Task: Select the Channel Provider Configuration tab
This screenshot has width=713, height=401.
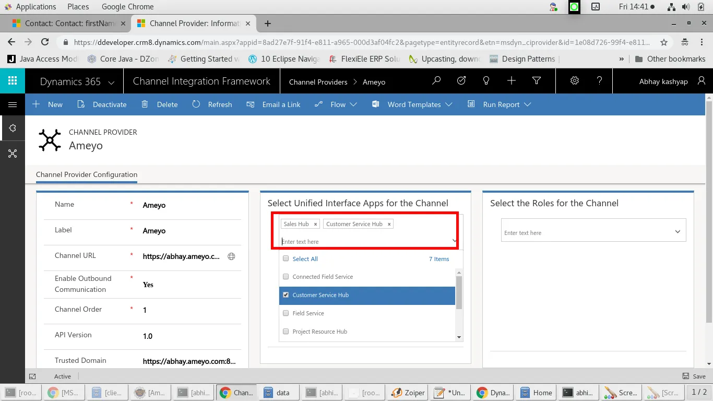Action: pyautogui.click(x=87, y=174)
